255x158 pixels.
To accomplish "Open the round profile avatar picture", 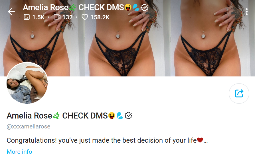I will (x=27, y=83).
